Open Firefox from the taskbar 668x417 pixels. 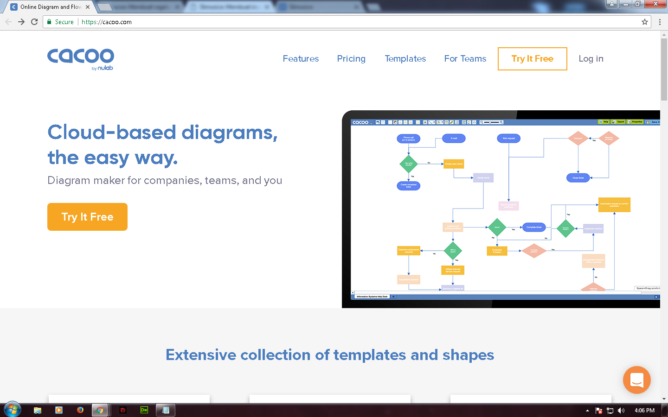(x=80, y=410)
